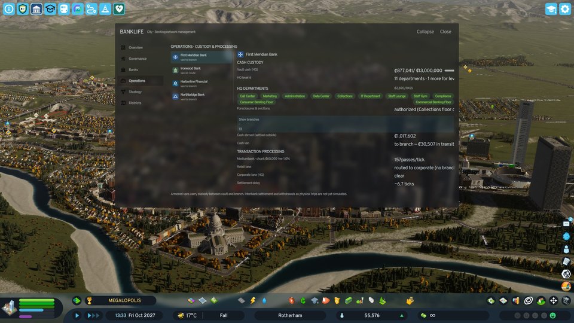
Task: Open the city information icon in top toolbar
Action: [x=9, y=9]
